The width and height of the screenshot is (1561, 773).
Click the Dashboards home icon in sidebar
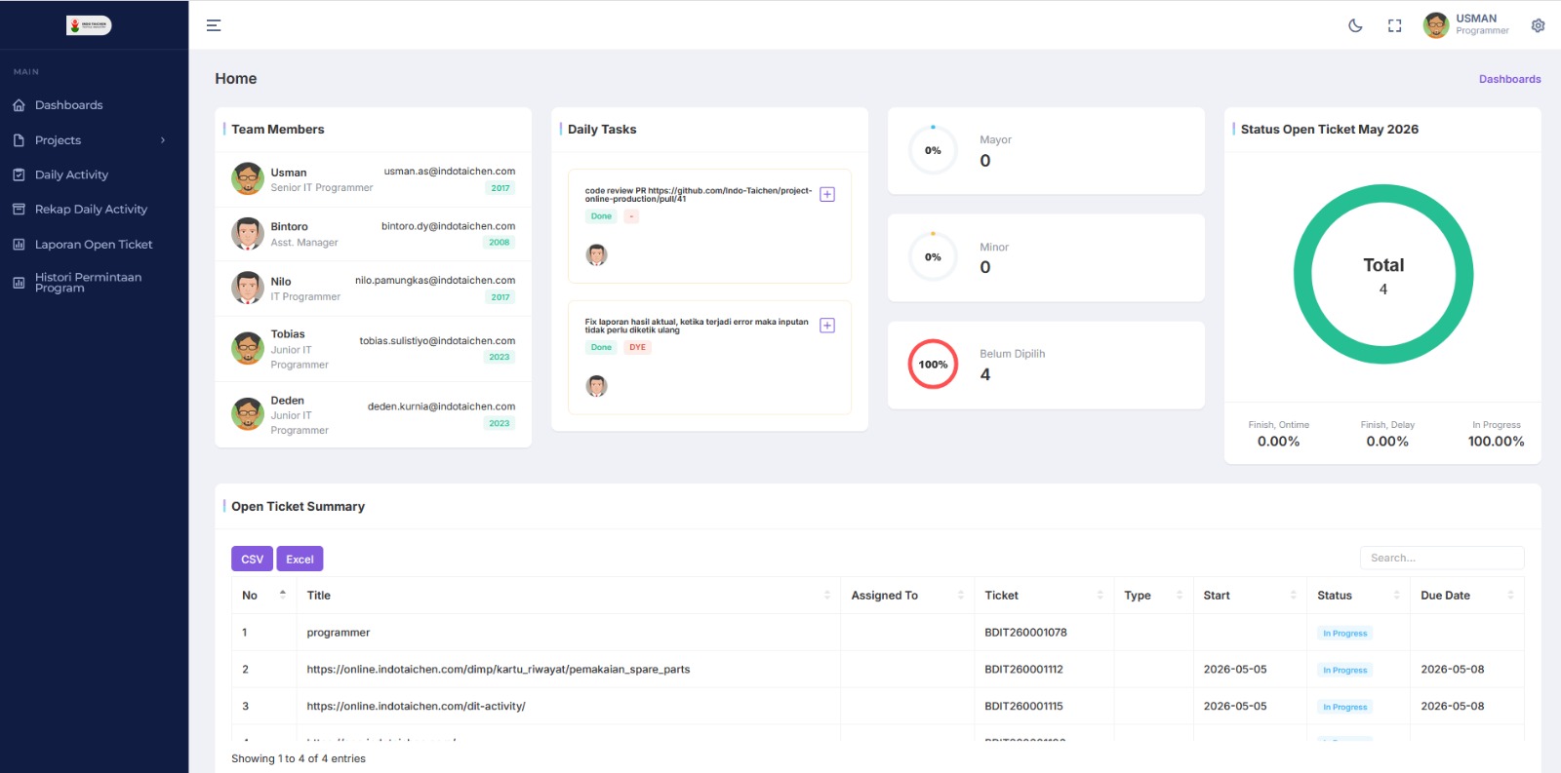pyautogui.click(x=19, y=105)
